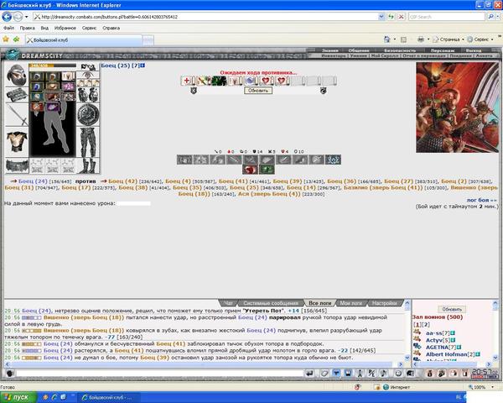503x403 pixels.
Task: Click the walking figure chat toolbar icon
Action: [360, 373]
